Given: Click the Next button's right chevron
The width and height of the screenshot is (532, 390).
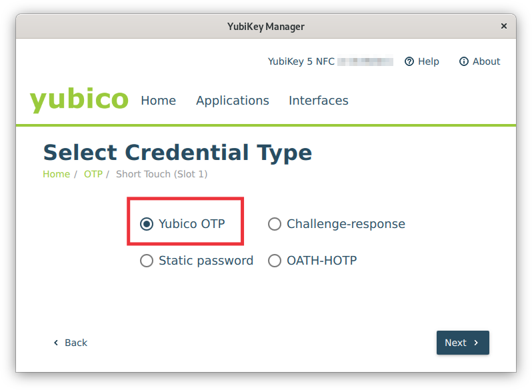Looking at the screenshot, I should click(476, 343).
